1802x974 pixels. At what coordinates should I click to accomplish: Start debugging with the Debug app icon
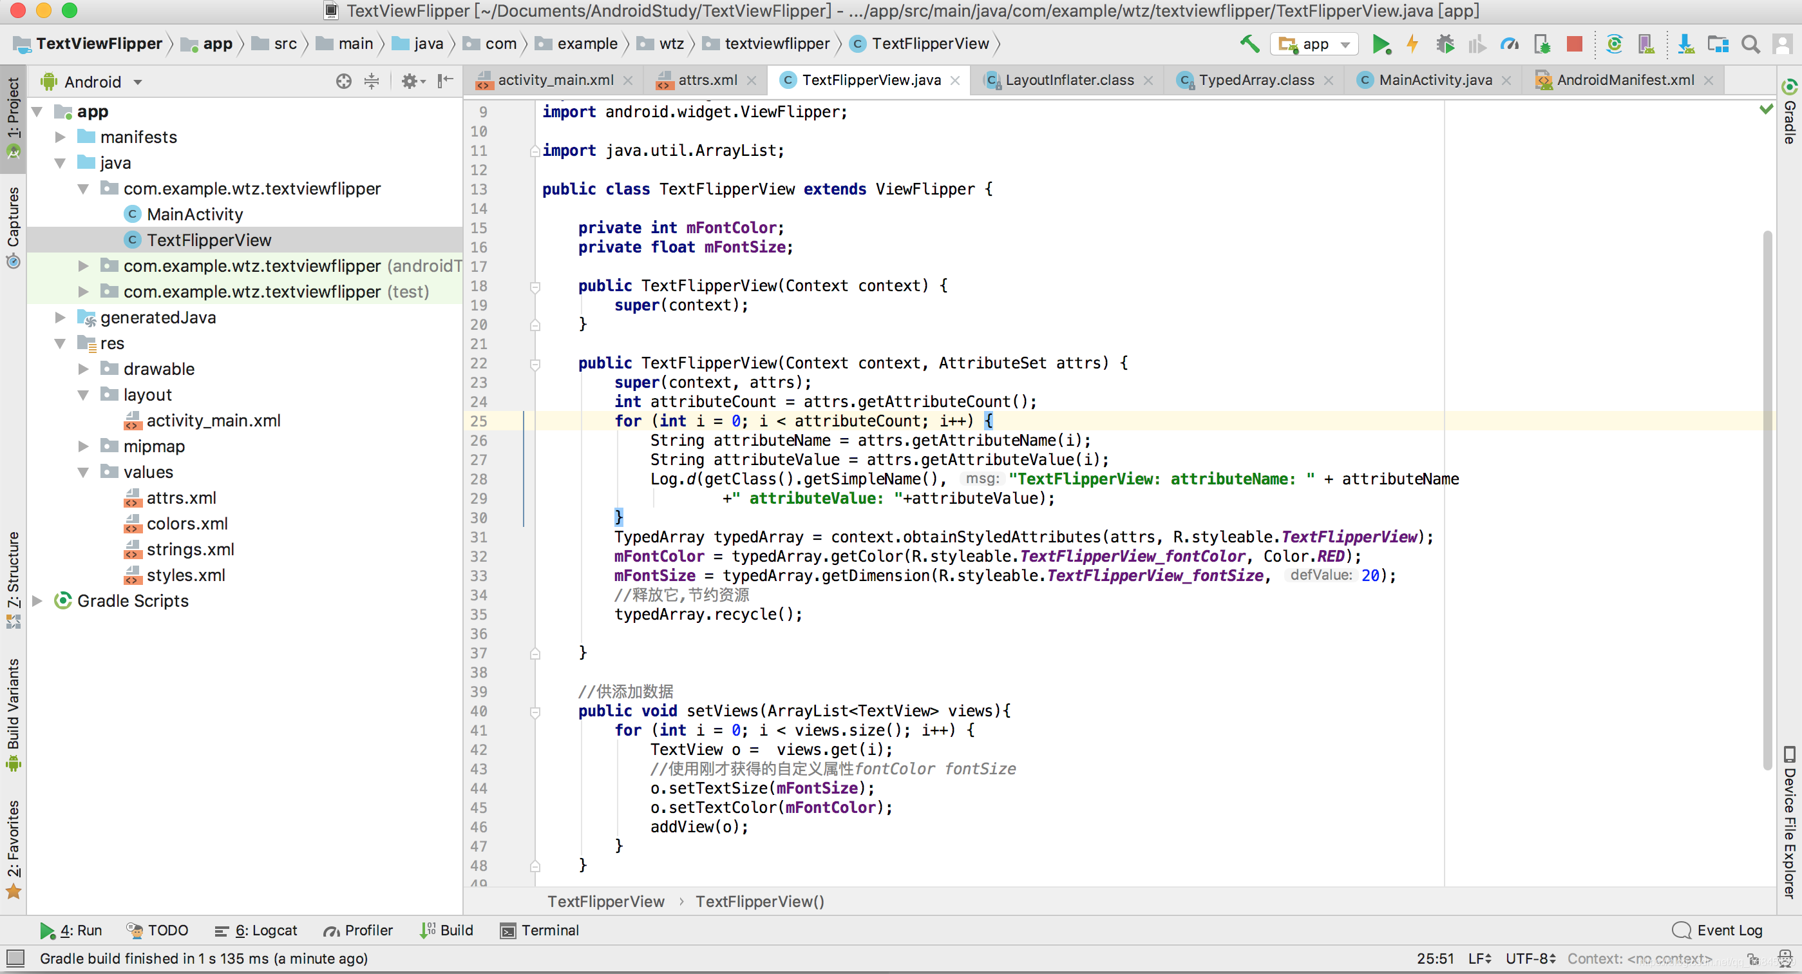click(1445, 43)
